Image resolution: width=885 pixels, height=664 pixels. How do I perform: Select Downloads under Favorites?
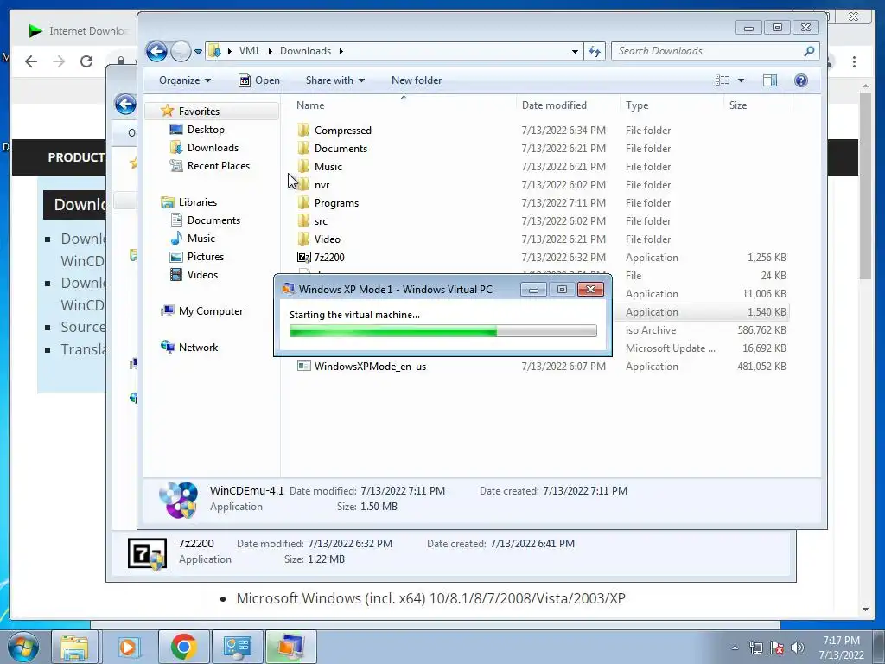[x=213, y=147]
